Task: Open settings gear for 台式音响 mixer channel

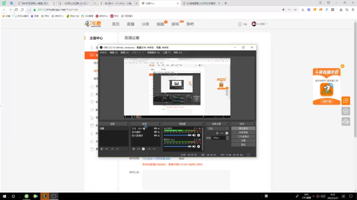Action: (199, 135)
